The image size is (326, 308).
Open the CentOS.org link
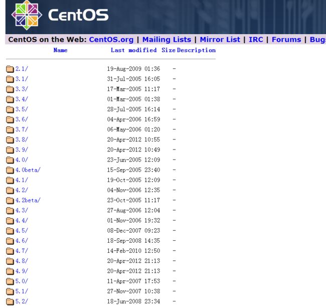(111, 40)
